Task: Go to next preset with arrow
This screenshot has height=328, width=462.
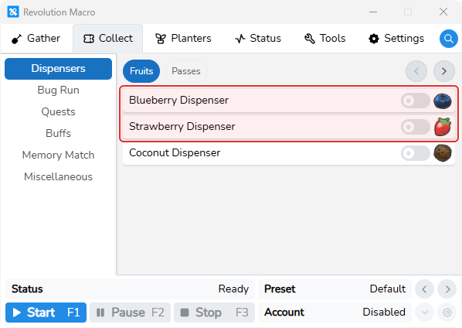Action: (447, 289)
